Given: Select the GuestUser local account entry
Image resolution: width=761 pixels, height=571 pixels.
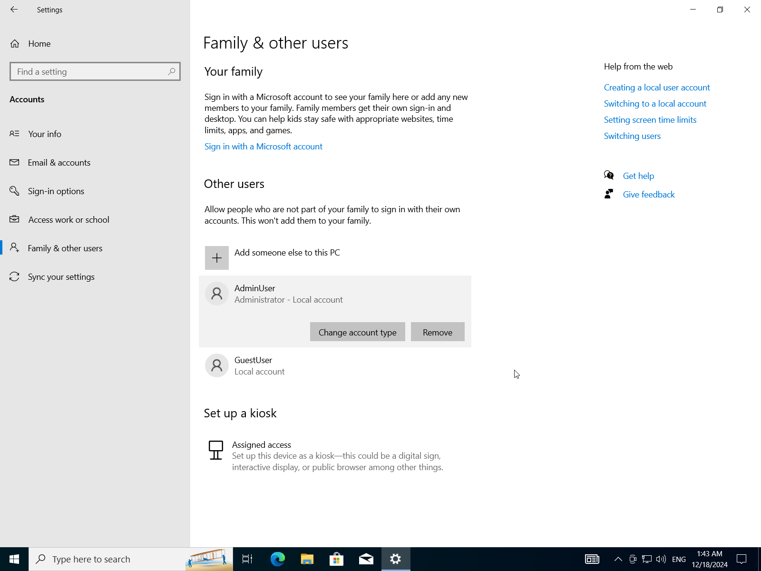Looking at the screenshot, I should point(335,365).
